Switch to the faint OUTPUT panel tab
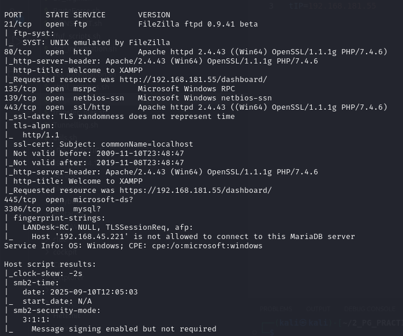The width and height of the screenshot is (403, 336). [x=318, y=309]
